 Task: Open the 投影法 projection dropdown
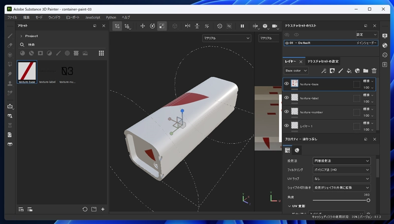point(341,161)
